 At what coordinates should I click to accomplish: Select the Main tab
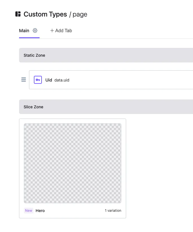pos(24,30)
